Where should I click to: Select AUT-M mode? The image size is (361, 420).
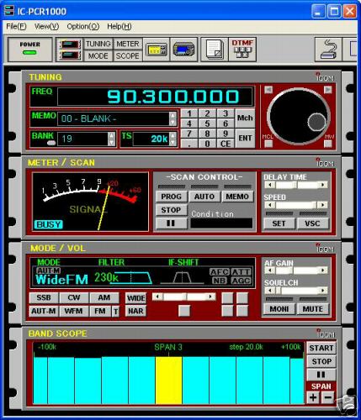(44, 311)
